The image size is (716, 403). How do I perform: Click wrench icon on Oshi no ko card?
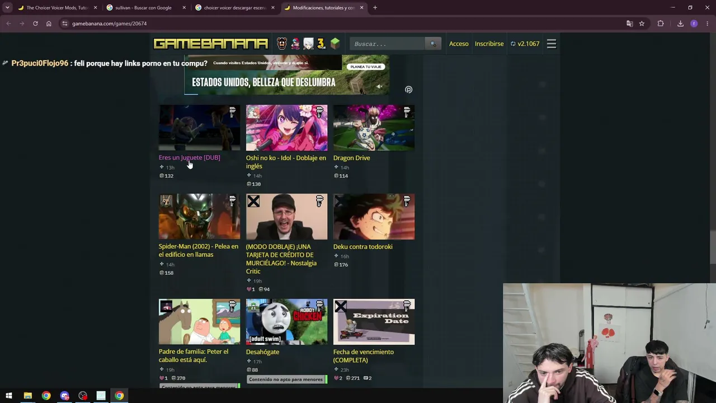[320, 112]
